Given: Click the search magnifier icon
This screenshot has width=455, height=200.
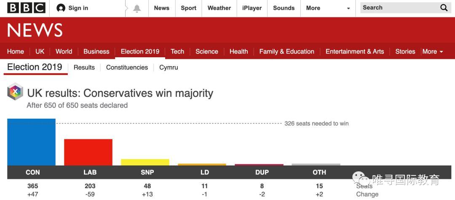Looking at the screenshot, I should click(x=444, y=8).
